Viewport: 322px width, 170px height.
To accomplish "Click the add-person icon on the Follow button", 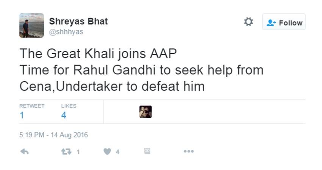I will coord(271,23).
